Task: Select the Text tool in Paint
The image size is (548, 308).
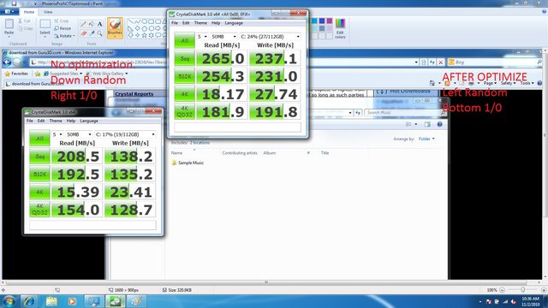Action: coord(100,24)
